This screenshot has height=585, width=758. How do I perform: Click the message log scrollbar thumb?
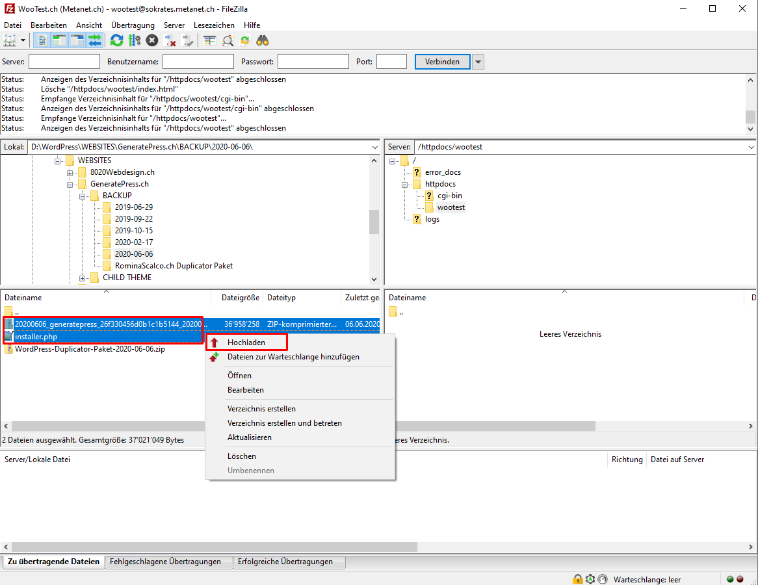click(750, 116)
